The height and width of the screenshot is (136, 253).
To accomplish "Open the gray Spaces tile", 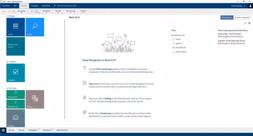I will tap(35, 99).
